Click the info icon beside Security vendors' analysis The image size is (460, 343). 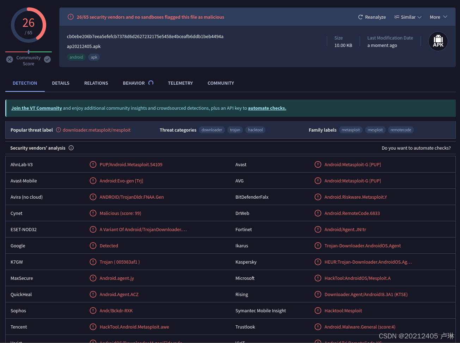pos(71,148)
